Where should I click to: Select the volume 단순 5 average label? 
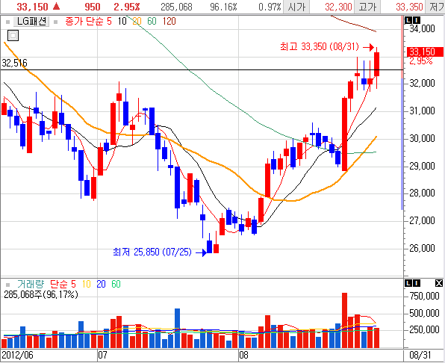pyautogui.click(x=63, y=284)
